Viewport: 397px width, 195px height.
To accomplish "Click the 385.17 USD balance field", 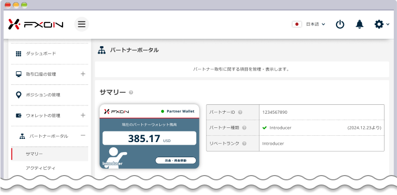I will click(x=149, y=138).
